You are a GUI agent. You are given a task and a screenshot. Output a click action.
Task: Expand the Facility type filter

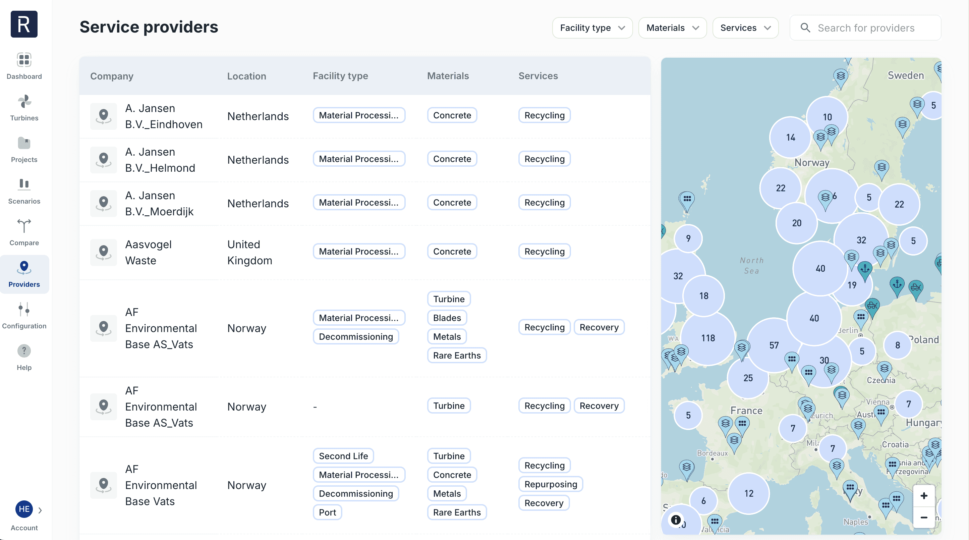592,28
